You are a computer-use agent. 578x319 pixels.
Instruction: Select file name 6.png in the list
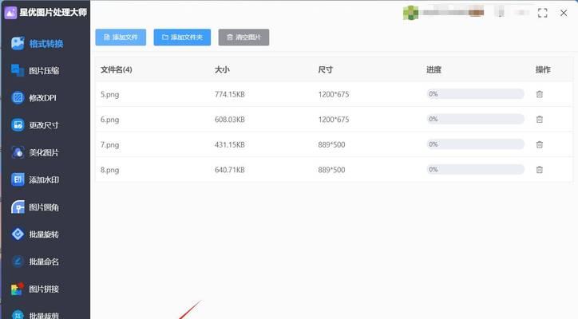pyautogui.click(x=110, y=120)
